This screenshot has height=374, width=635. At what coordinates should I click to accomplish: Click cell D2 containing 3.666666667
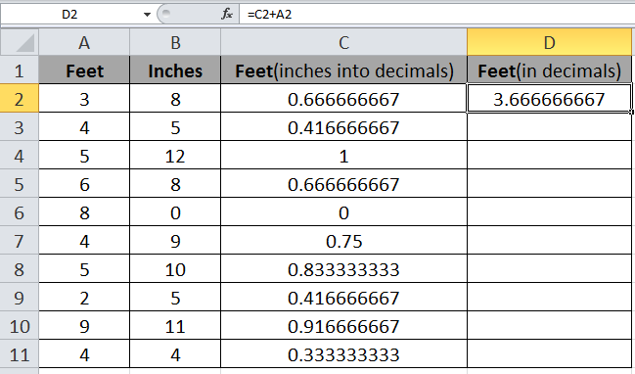pos(549,99)
